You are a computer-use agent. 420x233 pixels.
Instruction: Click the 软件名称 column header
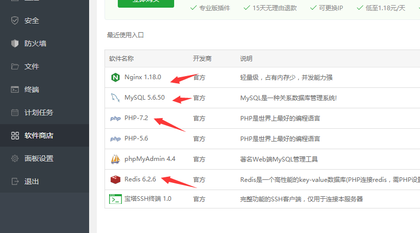[x=121, y=59]
